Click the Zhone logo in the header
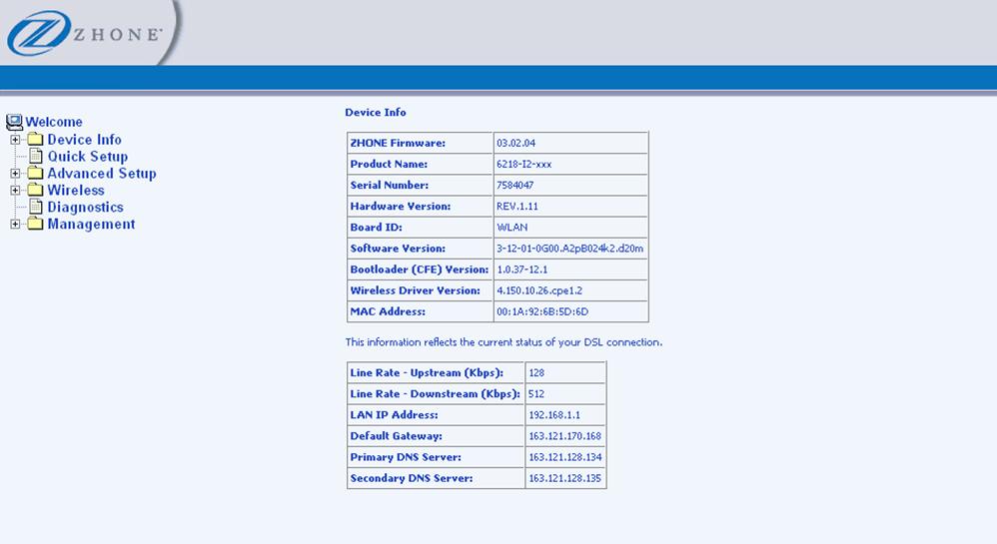Screen dimensions: 997x544 85,34
